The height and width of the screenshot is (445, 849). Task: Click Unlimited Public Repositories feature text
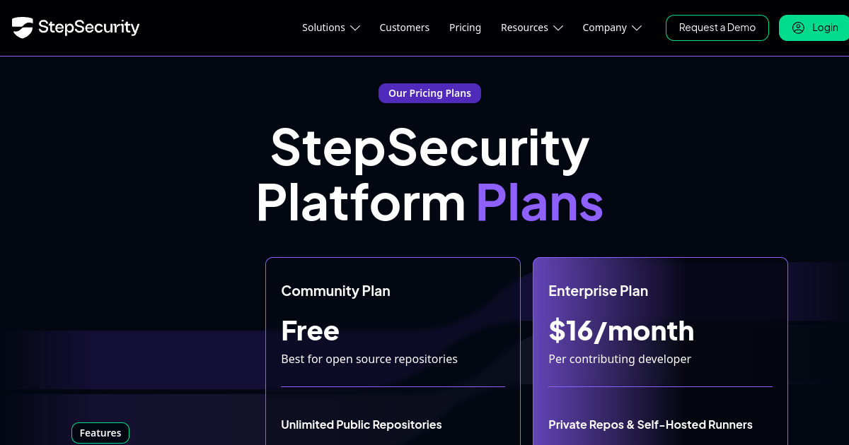pyautogui.click(x=361, y=425)
